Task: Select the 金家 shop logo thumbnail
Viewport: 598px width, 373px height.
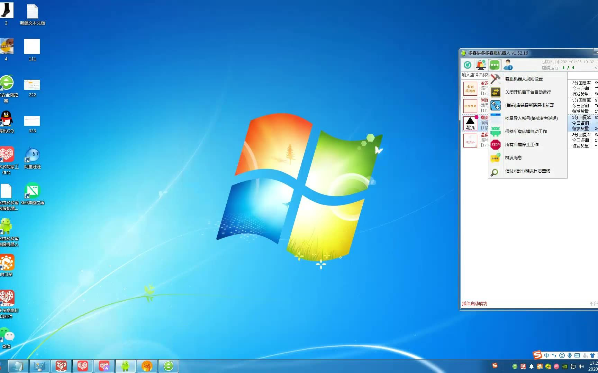Action: point(470,89)
